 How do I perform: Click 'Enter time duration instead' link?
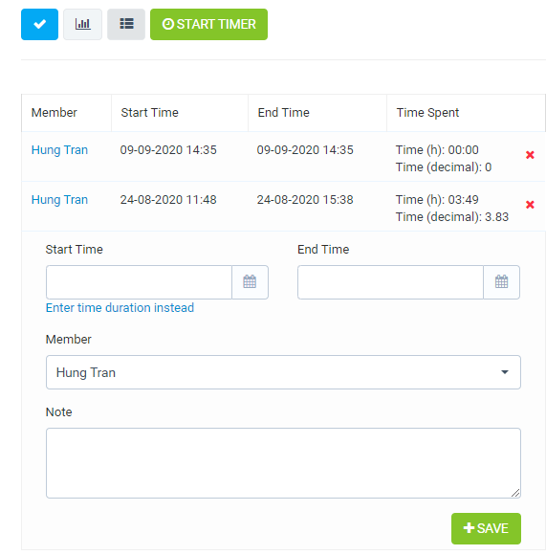pyautogui.click(x=120, y=307)
